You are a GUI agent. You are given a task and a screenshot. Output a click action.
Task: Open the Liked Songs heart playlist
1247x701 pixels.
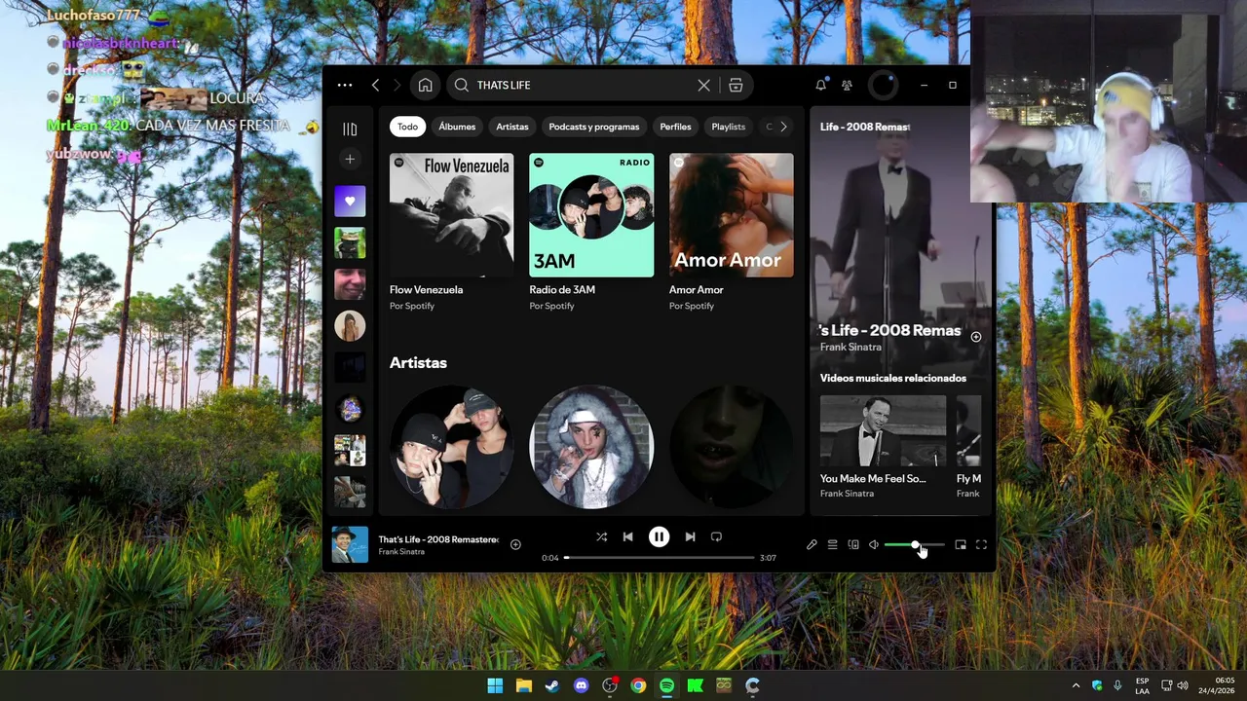tap(350, 202)
